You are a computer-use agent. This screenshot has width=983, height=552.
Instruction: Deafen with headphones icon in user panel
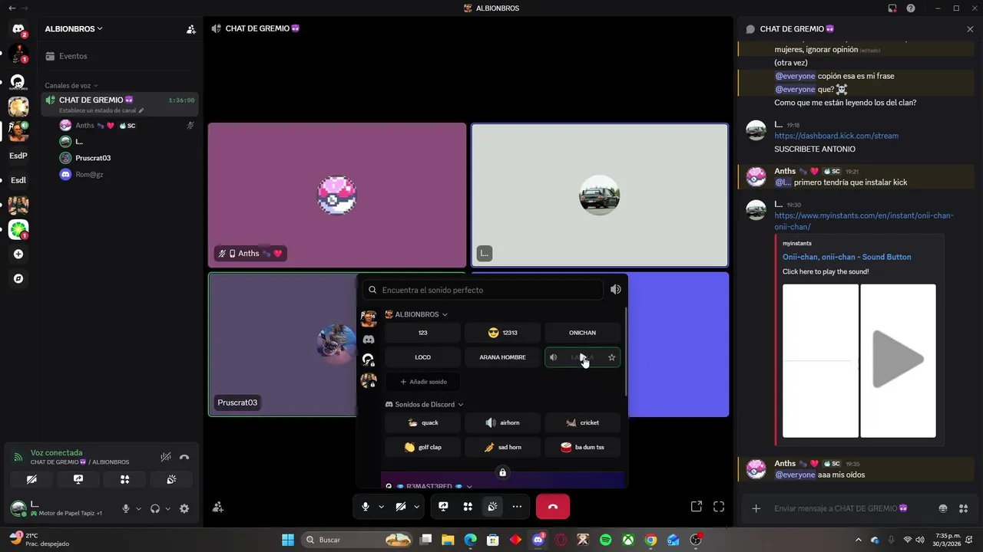coord(155,508)
